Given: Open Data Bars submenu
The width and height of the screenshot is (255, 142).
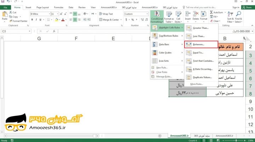Looking at the screenshot, I should coord(167,44).
